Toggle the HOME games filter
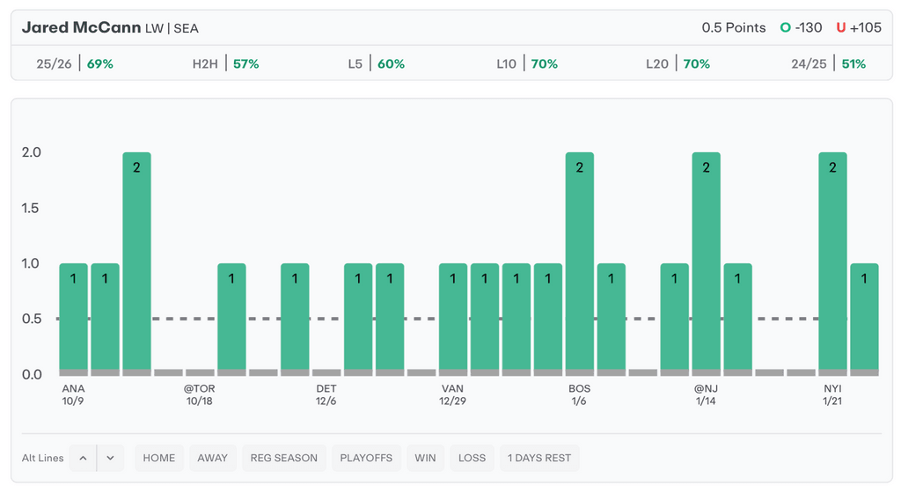This screenshot has width=901, height=493. coord(159,458)
